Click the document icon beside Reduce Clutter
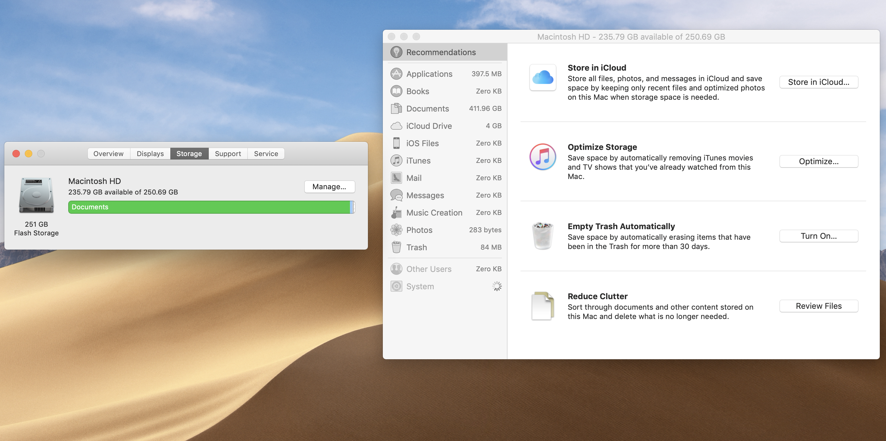 pyautogui.click(x=543, y=306)
